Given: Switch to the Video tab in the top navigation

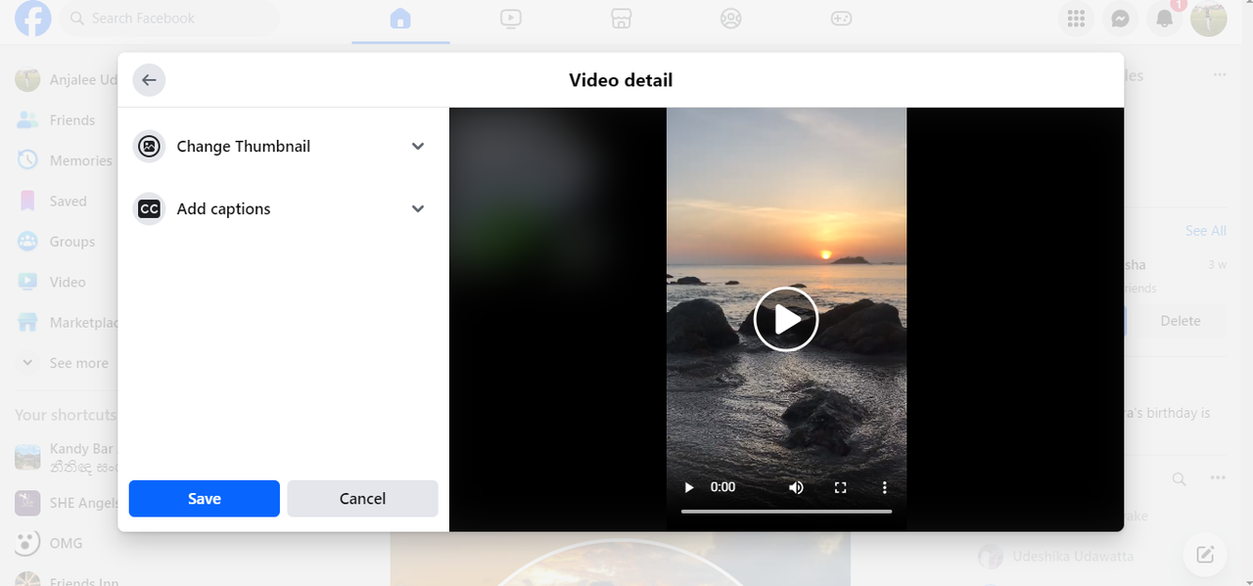Looking at the screenshot, I should [x=510, y=19].
